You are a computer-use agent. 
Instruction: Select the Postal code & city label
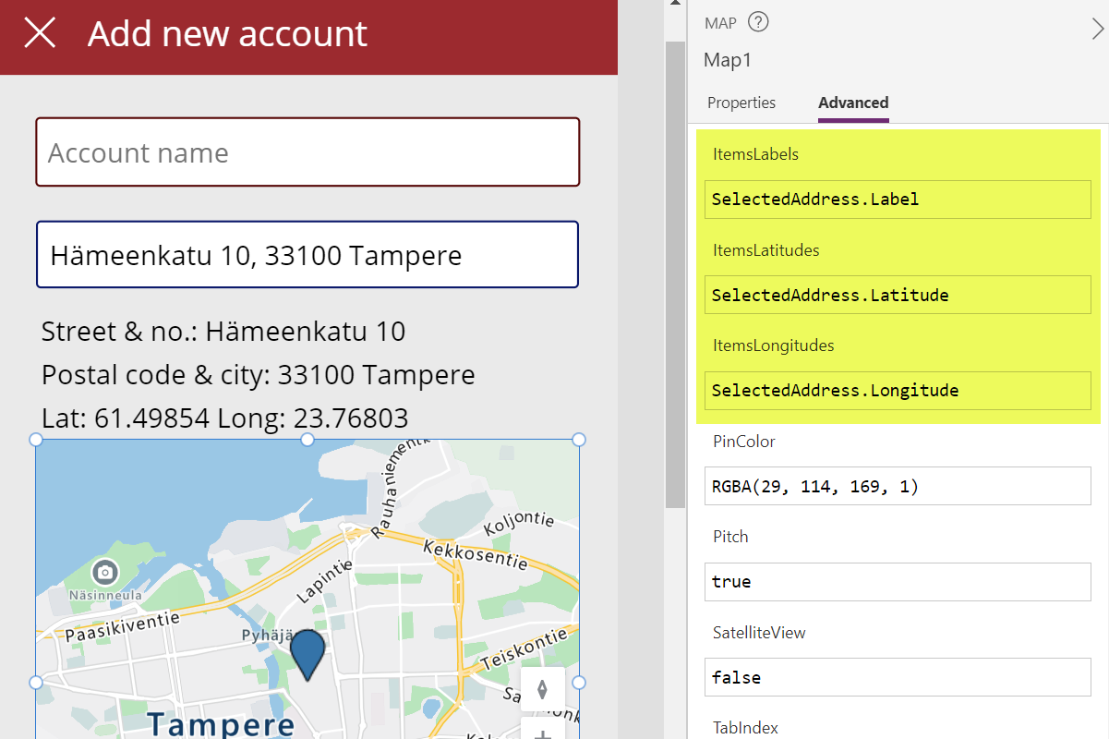[259, 374]
